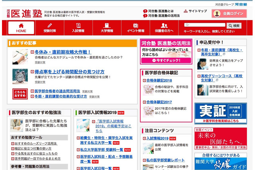The height and width of the screenshot is (170, 255).
Task: Open the 入試情報 menu item
Action: (78, 28)
